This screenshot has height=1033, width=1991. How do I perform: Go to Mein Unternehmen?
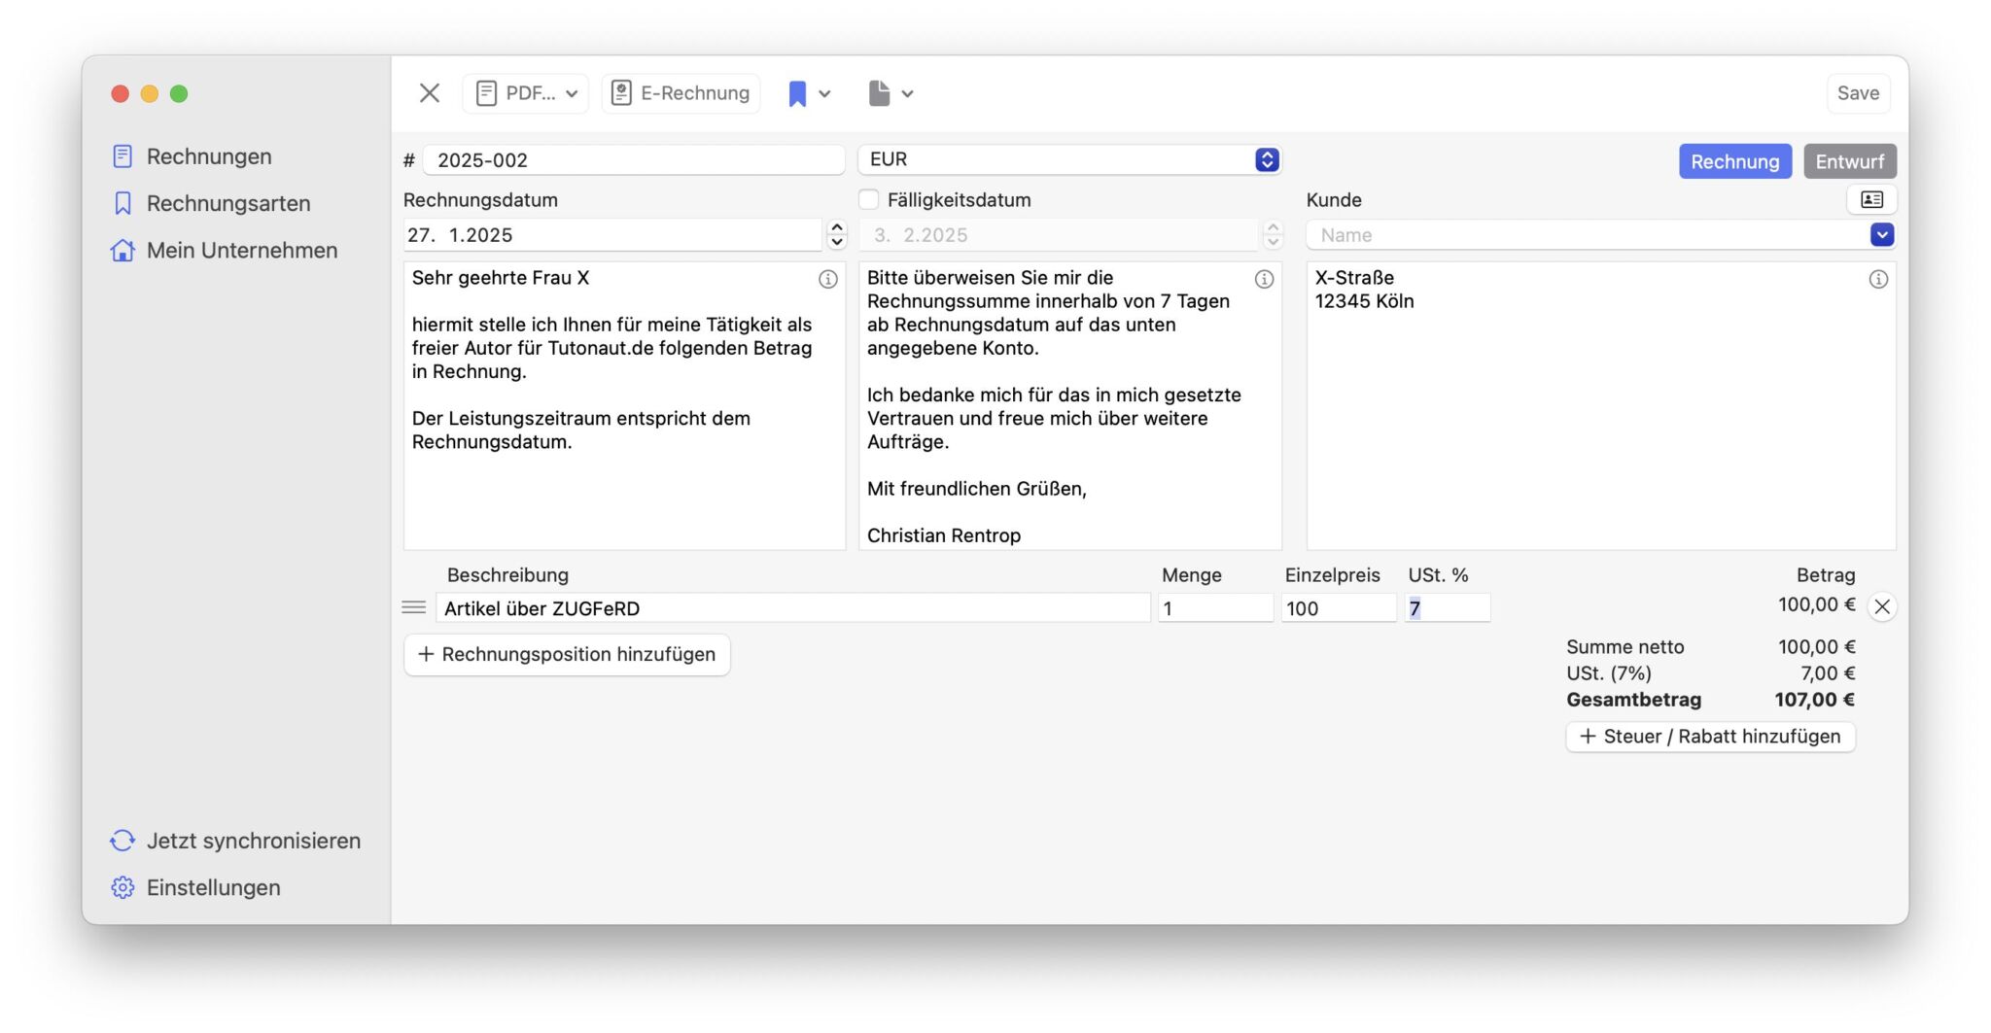click(225, 250)
